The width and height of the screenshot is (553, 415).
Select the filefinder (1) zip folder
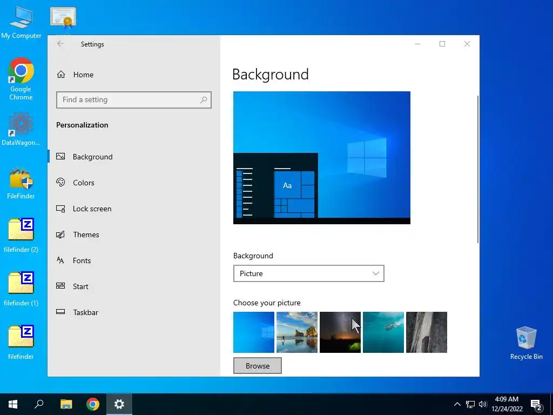pos(21,289)
